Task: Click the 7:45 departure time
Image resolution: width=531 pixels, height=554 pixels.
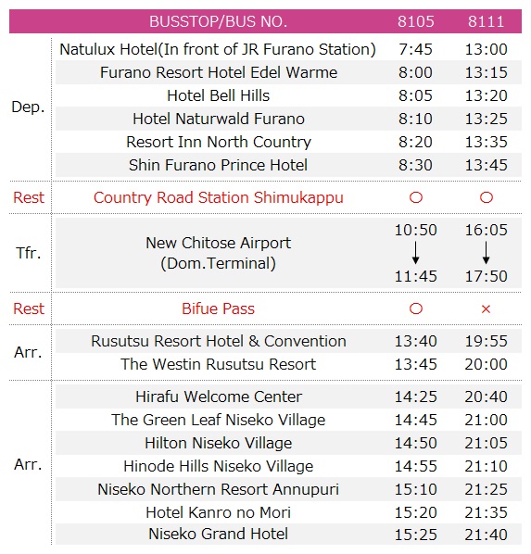Action: coord(416,49)
